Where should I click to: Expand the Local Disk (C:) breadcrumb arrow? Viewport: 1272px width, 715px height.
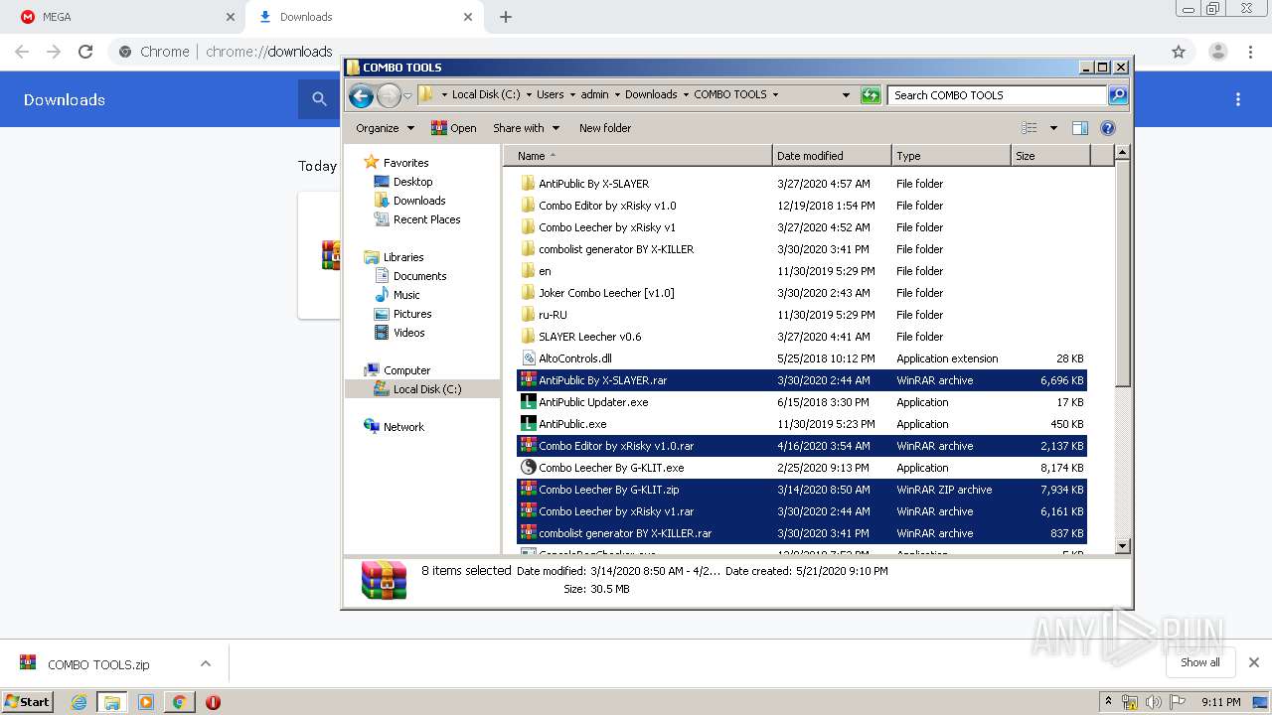[529, 95]
